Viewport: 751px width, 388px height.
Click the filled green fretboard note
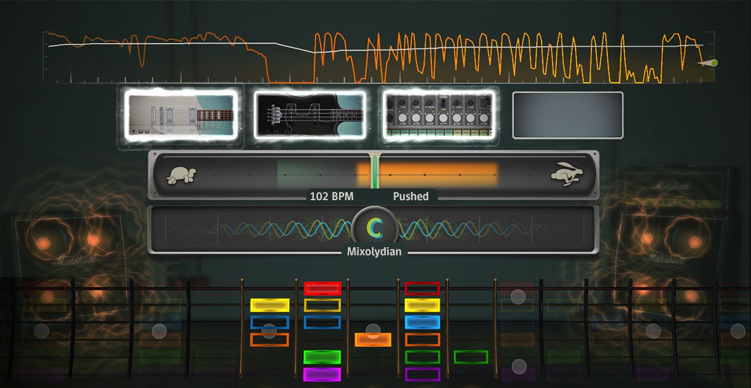[322, 357]
